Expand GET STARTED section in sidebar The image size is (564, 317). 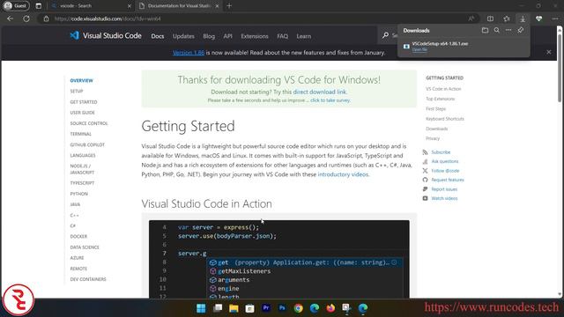(x=84, y=102)
